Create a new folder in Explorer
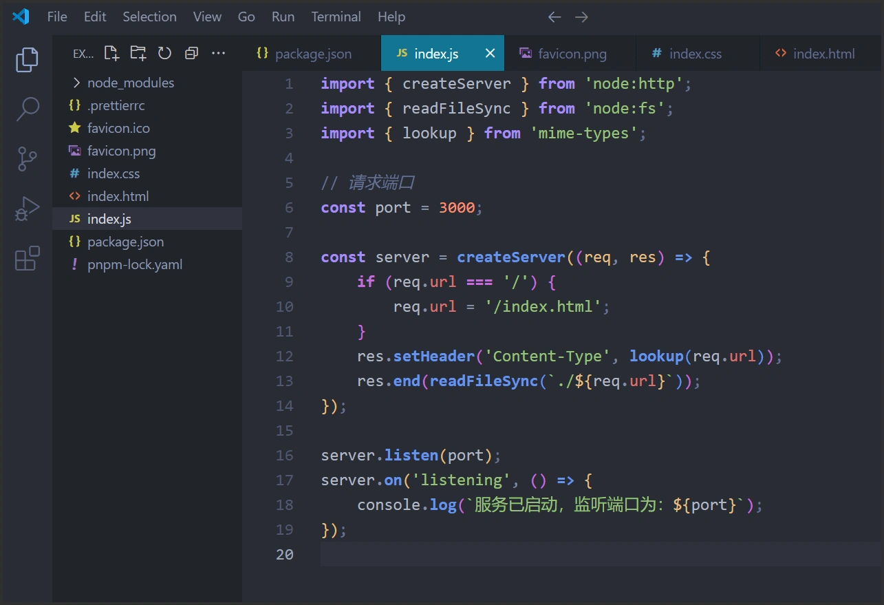Image resolution: width=884 pixels, height=605 pixels. (138, 53)
